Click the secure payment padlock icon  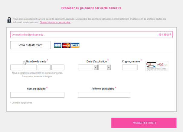tap(9, 20)
